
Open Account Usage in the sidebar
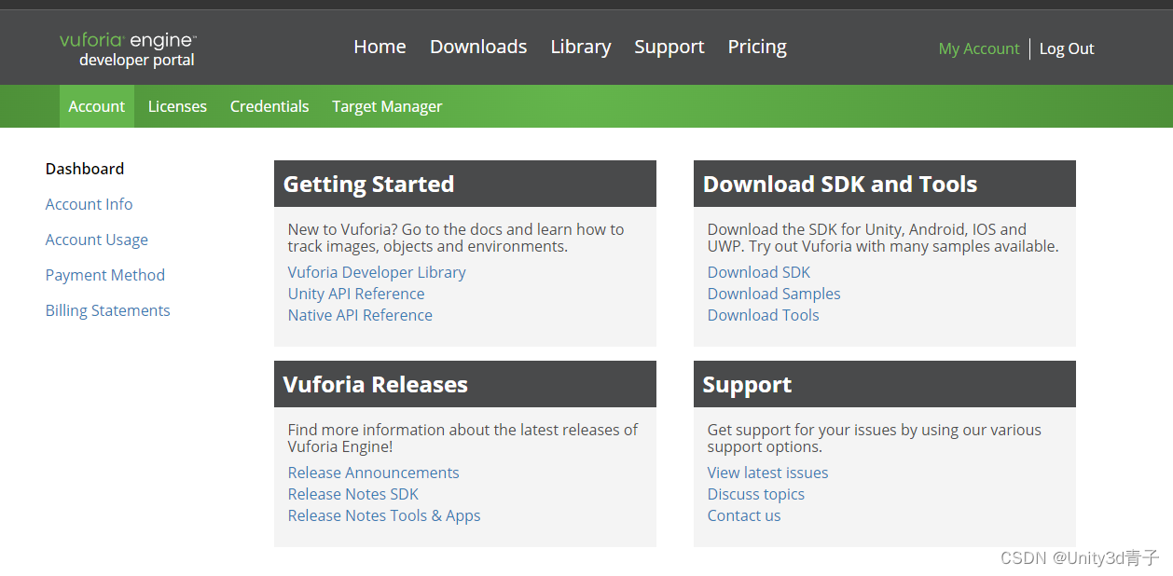coord(97,240)
